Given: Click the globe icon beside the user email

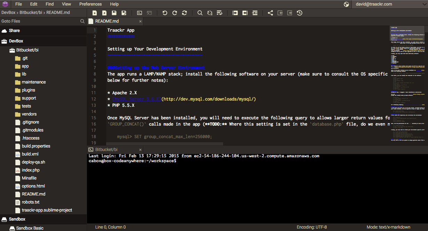Looking at the screenshot, I should [x=346, y=4].
